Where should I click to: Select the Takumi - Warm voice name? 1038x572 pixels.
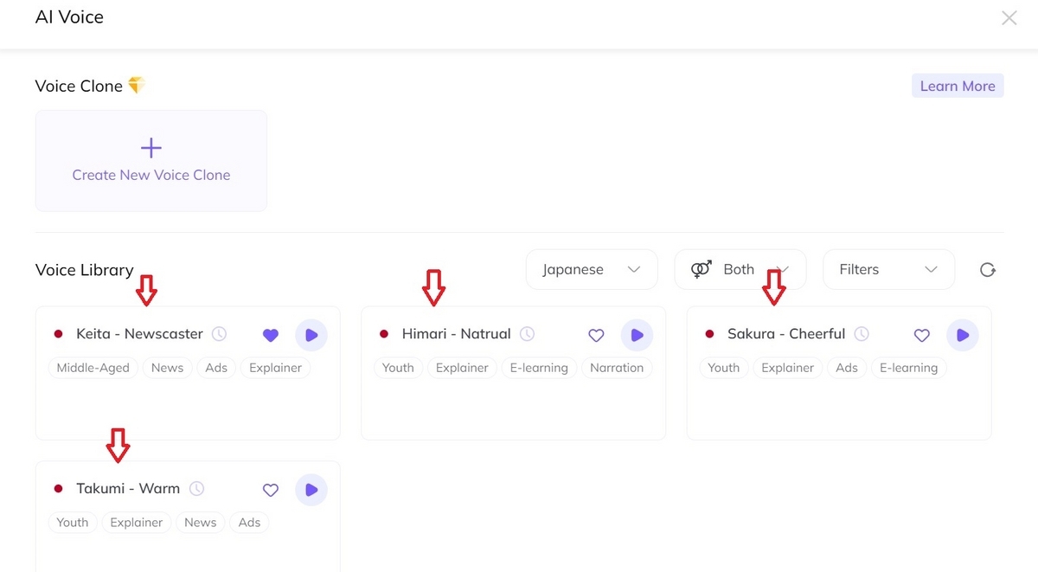128,488
